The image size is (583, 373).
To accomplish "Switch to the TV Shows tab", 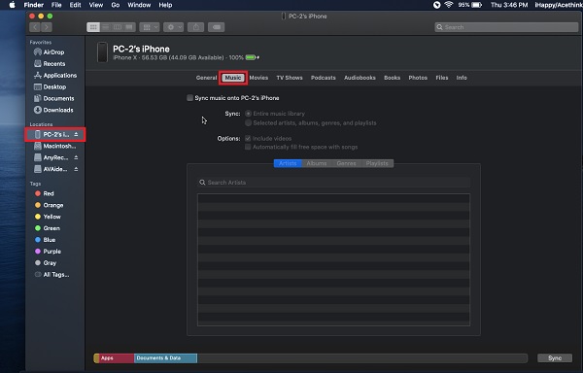I will tap(290, 78).
